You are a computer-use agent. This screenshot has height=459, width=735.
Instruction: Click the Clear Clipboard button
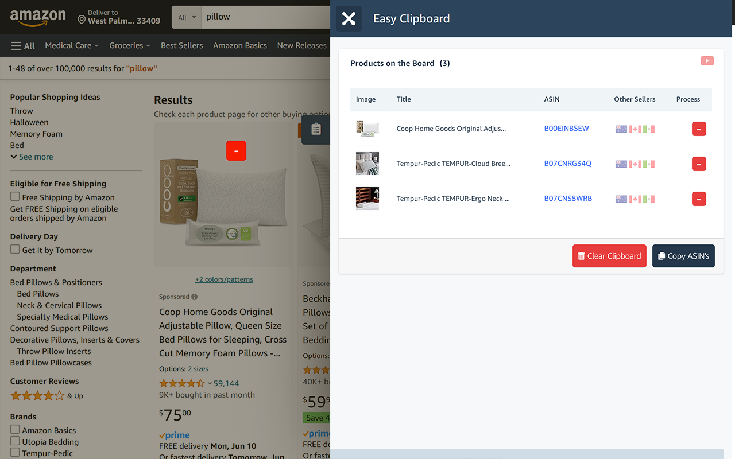[609, 256]
